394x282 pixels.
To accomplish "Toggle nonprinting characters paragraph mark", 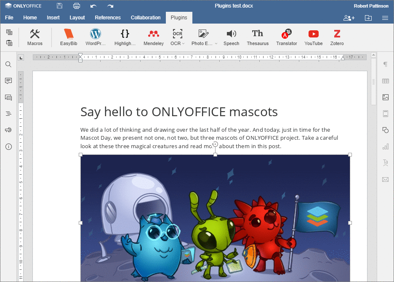I will (385, 64).
